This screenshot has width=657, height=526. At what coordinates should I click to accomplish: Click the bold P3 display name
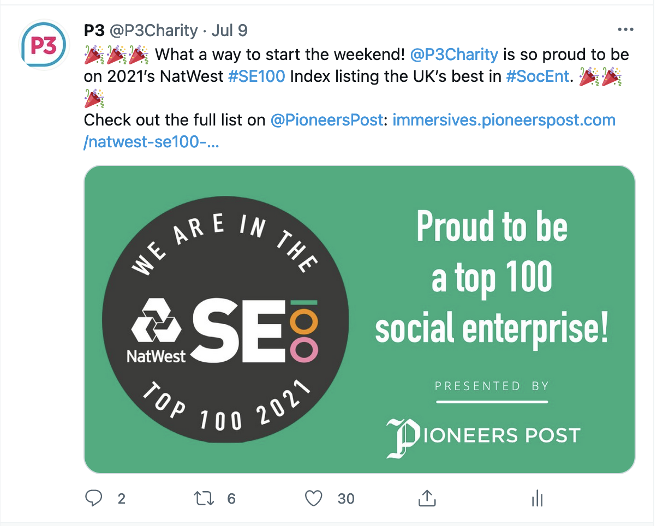(x=94, y=30)
